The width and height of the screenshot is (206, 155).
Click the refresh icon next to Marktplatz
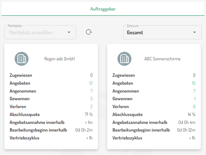89,32
